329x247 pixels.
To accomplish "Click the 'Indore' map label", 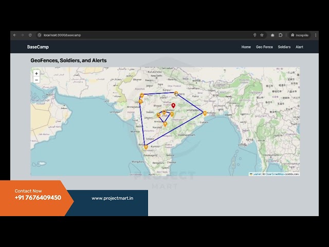I will click(150, 112).
